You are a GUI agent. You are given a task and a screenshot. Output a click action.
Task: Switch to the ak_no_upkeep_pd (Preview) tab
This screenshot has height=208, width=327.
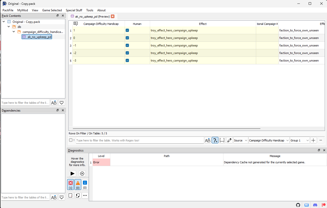click(92, 17)
